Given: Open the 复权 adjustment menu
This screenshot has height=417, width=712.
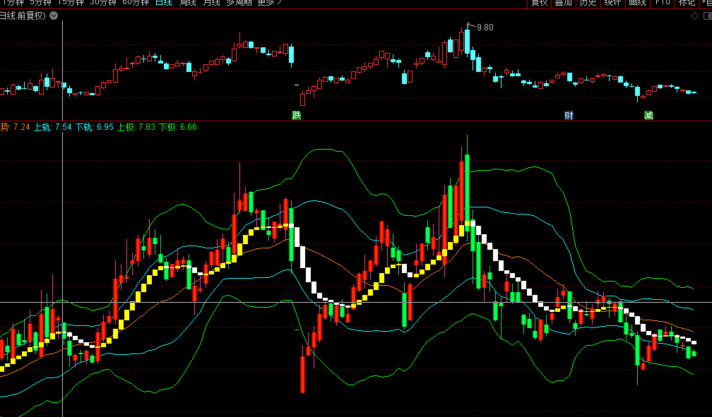Looking at the screenshot, I should [540, 2].
